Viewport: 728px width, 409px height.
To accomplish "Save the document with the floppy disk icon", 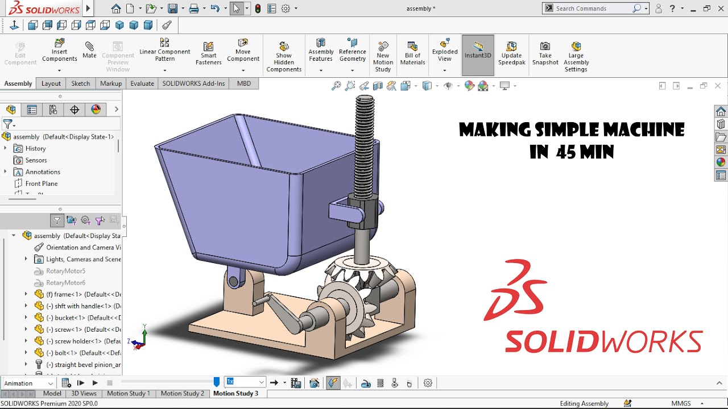I will pos(172,9).
